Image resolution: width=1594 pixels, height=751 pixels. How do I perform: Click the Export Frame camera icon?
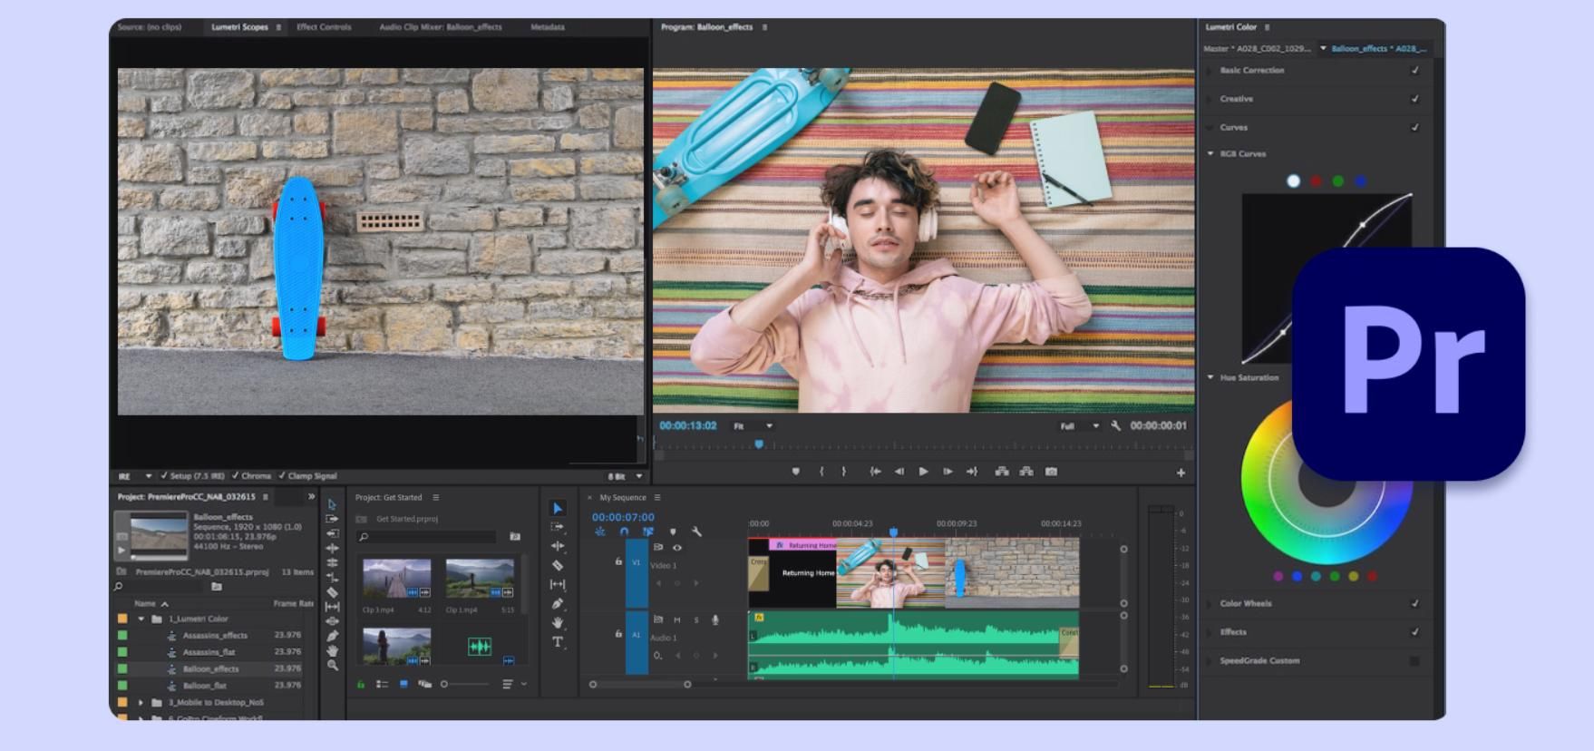1051,472
